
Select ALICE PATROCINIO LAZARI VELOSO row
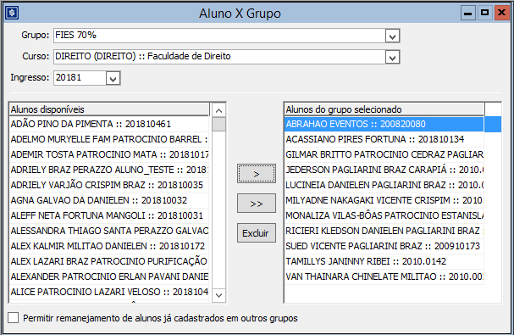109,292
